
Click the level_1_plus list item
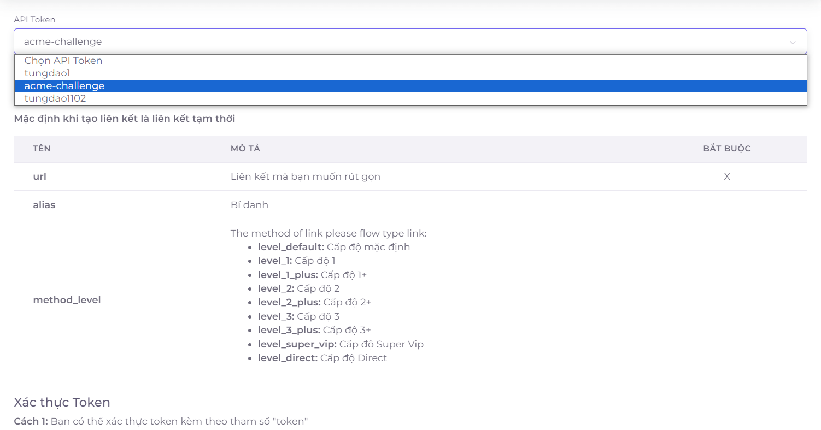[x=312, y=275]
